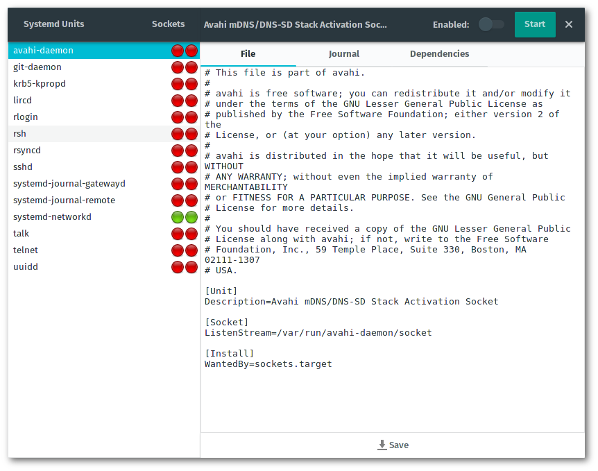Select avahi-daemon in the socket list
Screen dimensions: 598x471
coord(104,51)
